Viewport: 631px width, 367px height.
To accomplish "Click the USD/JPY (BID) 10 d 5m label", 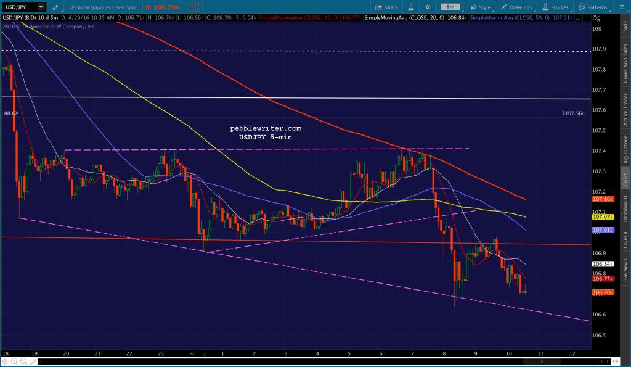I will pos(30,18).
